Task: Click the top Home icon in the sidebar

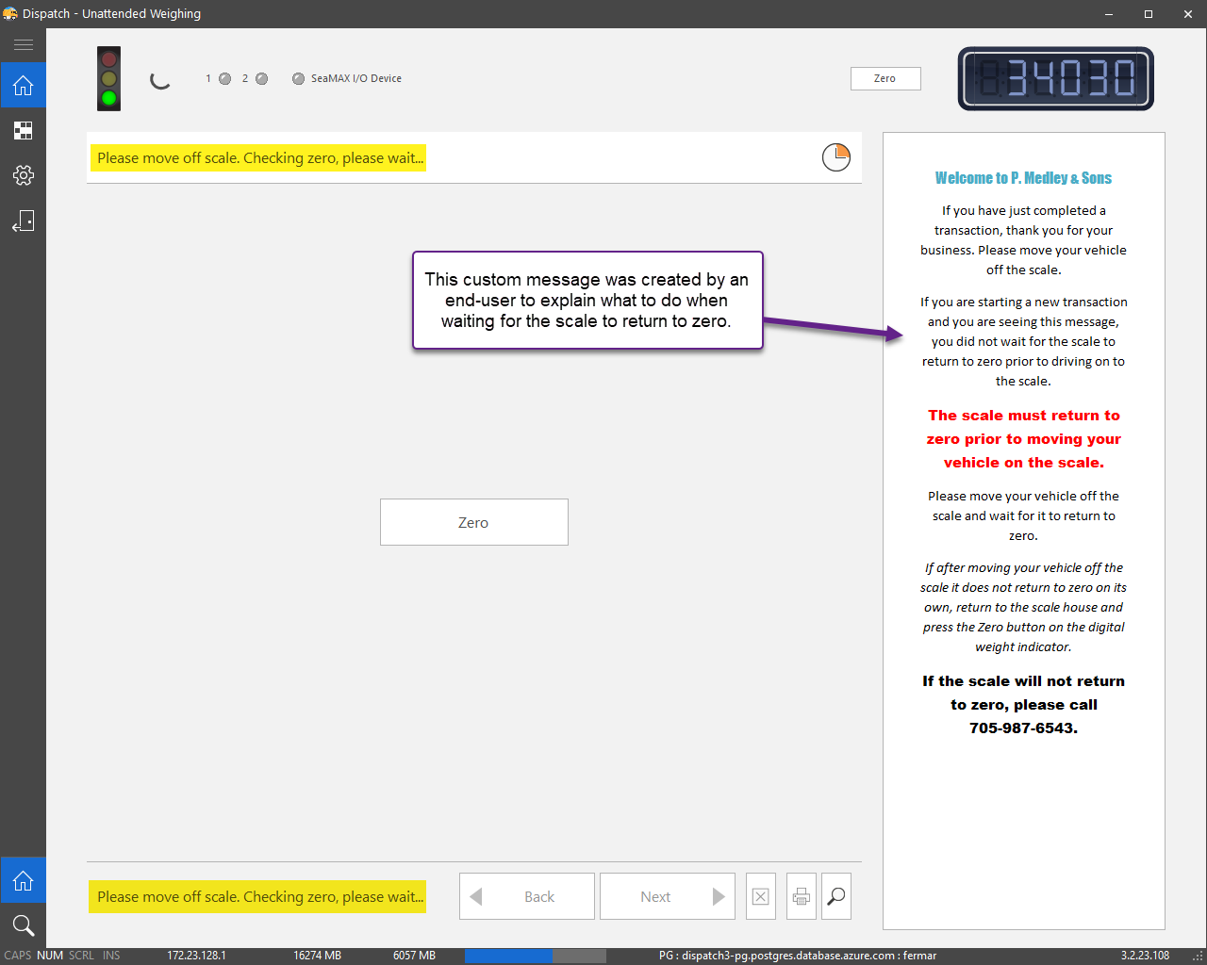Action: (x=23, y=86)
